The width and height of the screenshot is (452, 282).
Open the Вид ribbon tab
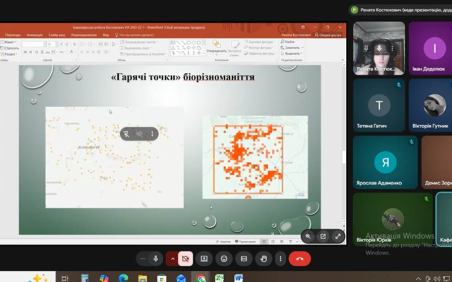(x=106, y=35)
